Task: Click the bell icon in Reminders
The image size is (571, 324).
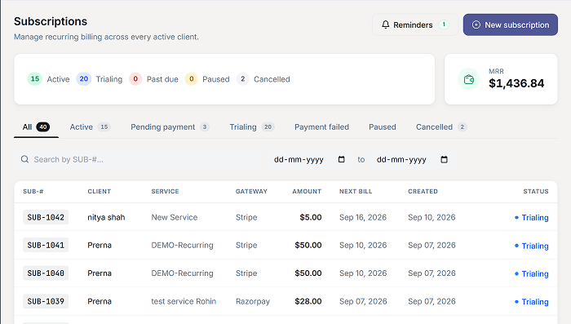Action: (385, 24)
